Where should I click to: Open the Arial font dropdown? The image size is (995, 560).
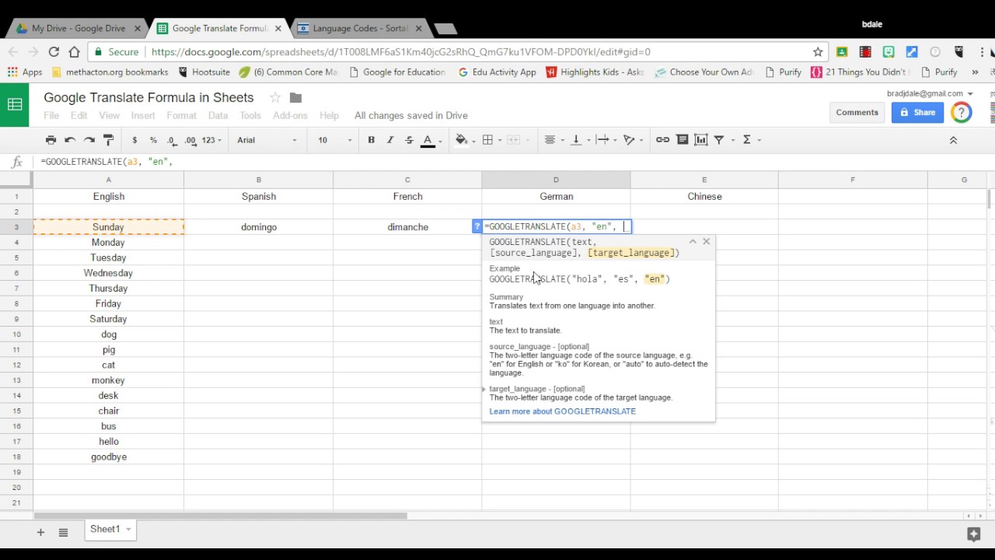click(x=264, y=140)
